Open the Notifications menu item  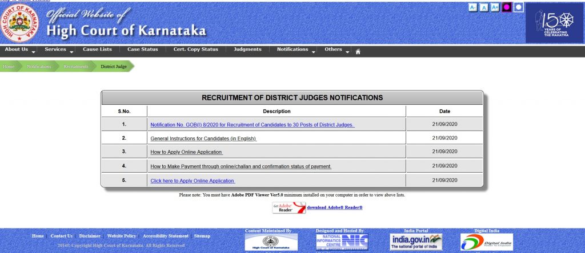(292, 49)
